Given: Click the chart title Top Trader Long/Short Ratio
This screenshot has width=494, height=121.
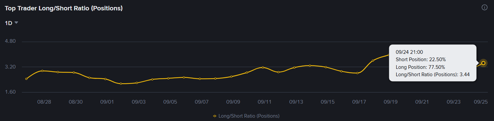Looking at the screenshot, I should [64, 8].
